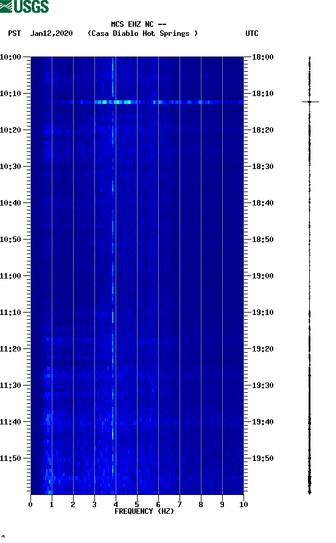Click the bright low-frequency patch at the spectrogram bottom
336x543 pixels.
click(49, 483)
